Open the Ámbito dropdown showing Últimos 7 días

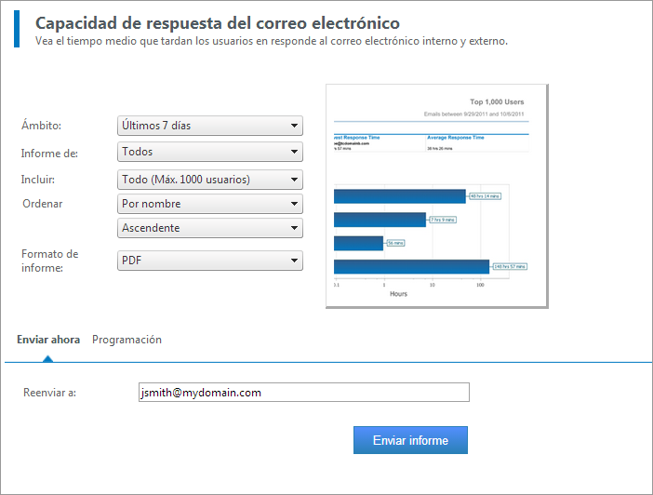click(x=210, y=126)
